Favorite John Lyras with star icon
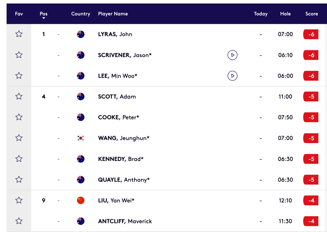 (x=19, y=34)
